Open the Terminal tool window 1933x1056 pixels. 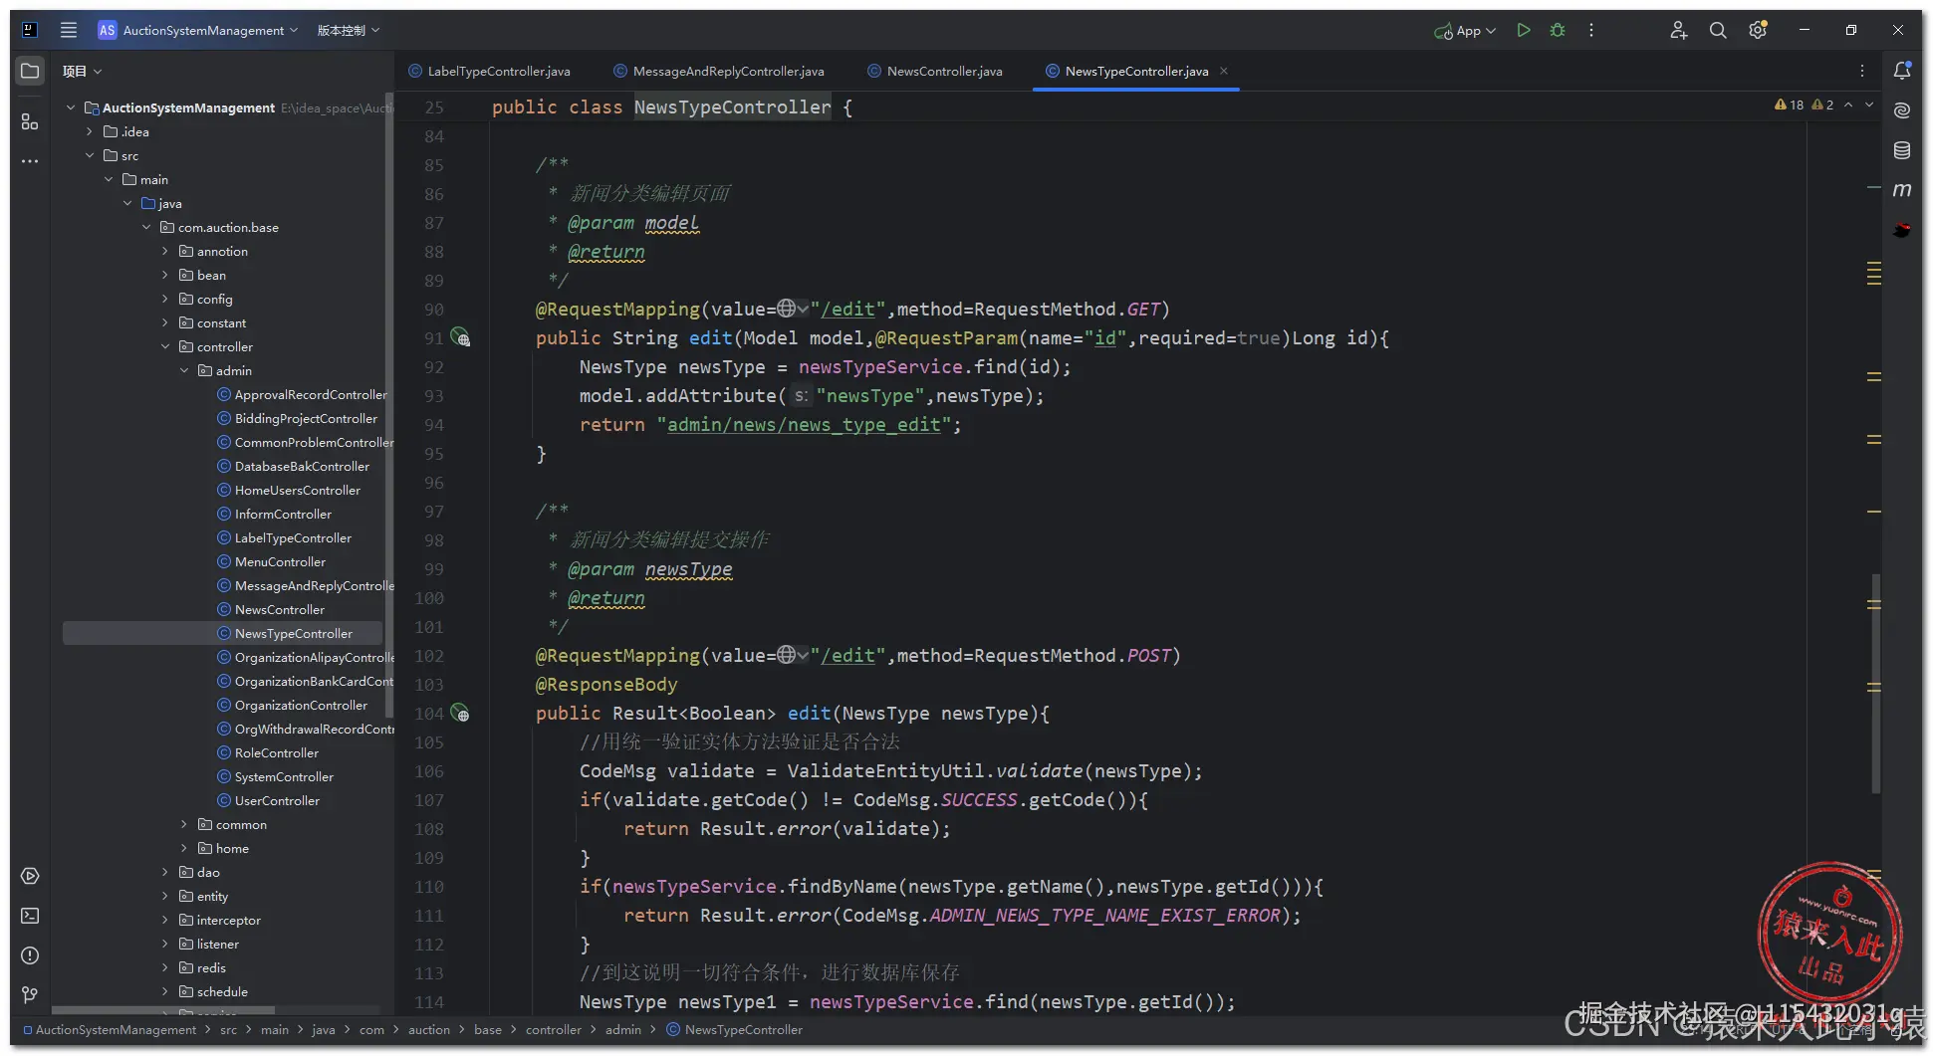click(x=30, y=916)
